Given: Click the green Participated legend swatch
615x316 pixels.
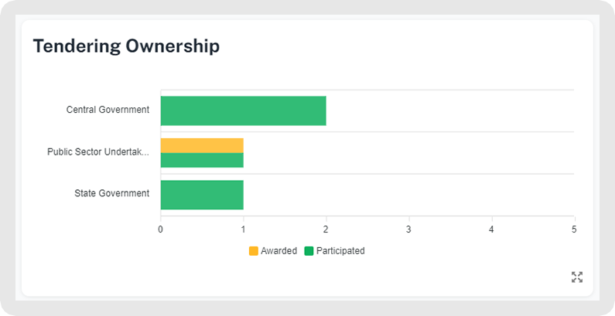Looking at the screenshot, I should pos(309,251).
